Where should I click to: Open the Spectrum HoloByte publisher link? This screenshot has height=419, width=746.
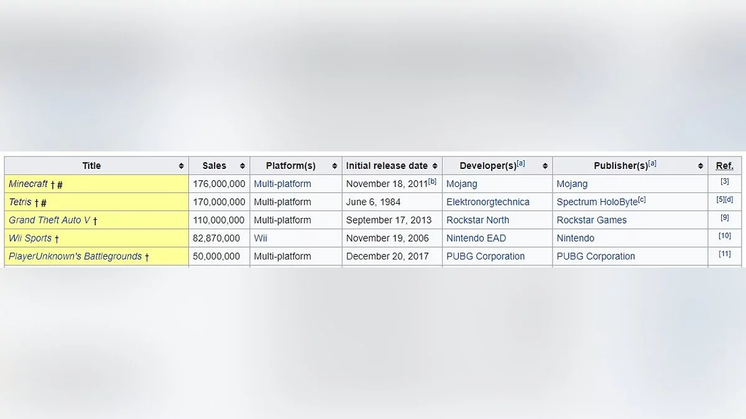[597, 202]
